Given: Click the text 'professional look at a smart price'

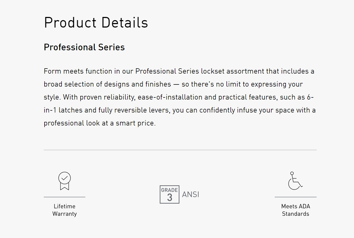Looking at the screenshot, I should (x=99, y=123).
